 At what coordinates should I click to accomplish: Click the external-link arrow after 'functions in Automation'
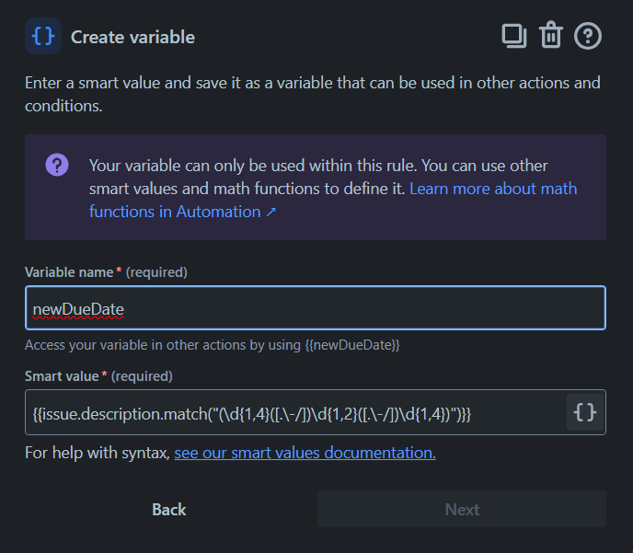271,212
